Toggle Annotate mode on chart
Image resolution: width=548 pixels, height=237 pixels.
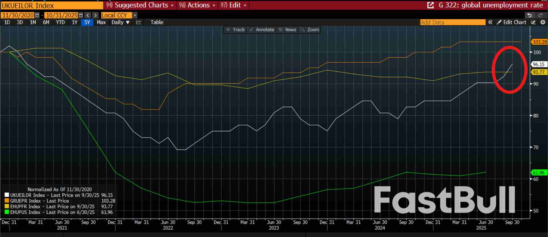tap(262, 30)
